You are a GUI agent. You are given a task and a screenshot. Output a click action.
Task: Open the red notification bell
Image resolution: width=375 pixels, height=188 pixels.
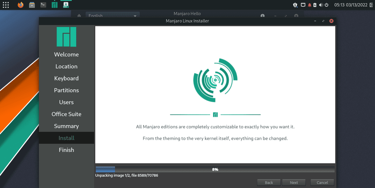[310, 5]
